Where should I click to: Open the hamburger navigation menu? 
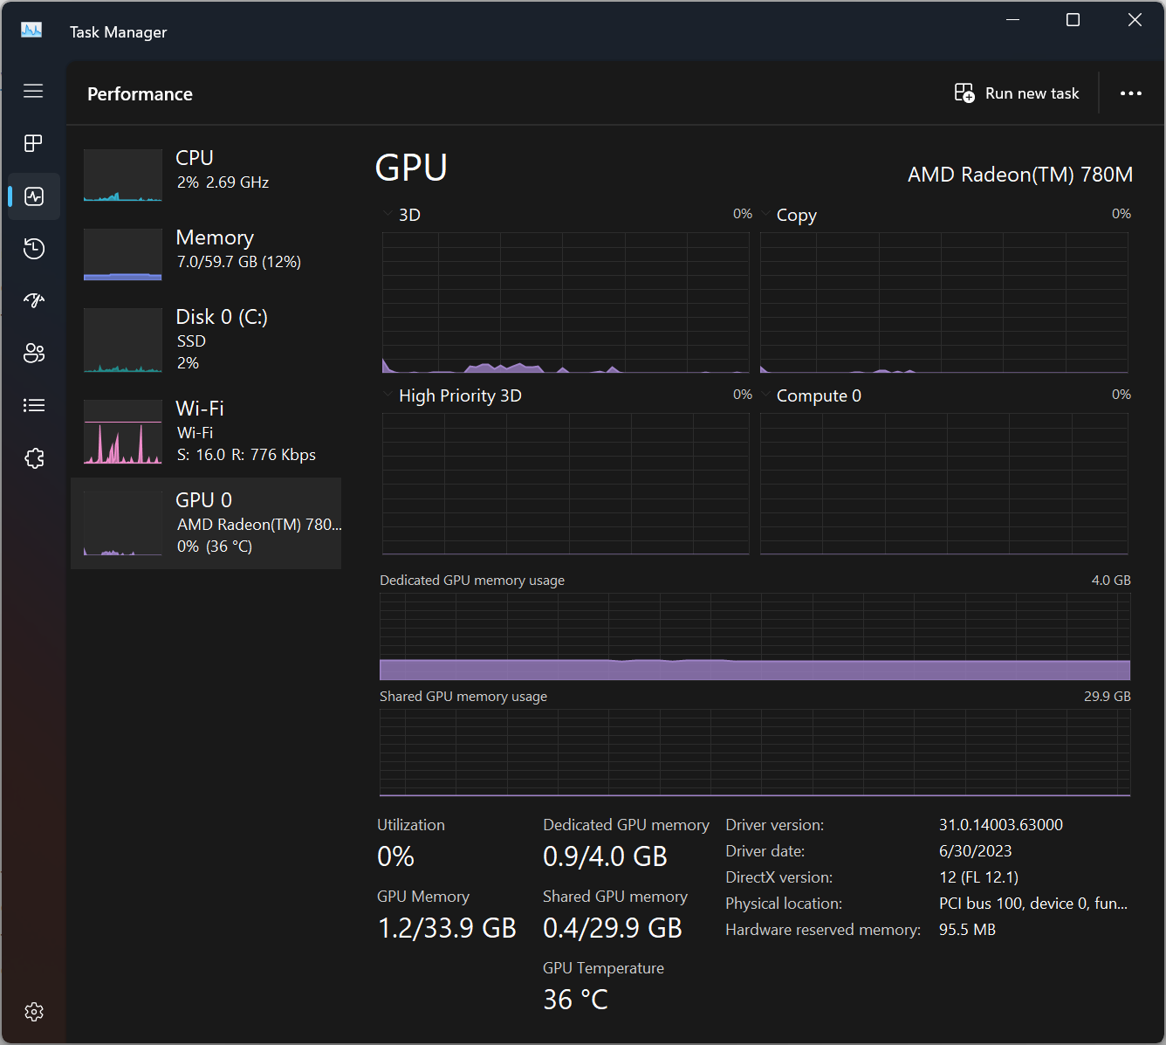pos(33,91)
